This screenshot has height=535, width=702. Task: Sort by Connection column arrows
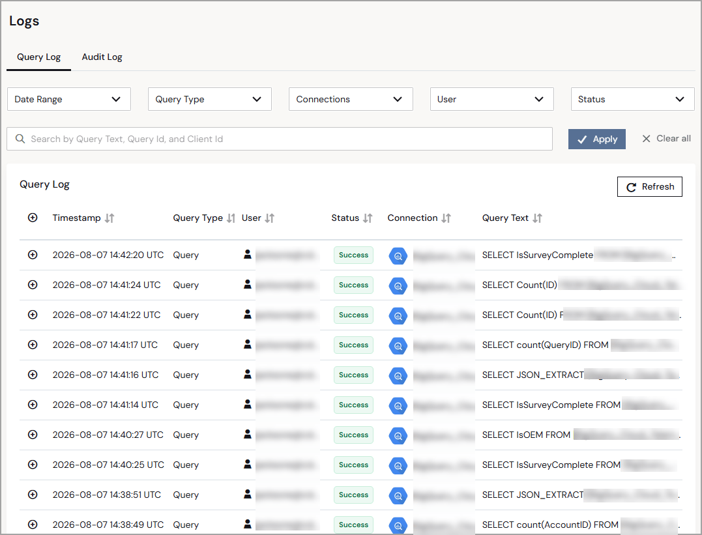(446, 218)
